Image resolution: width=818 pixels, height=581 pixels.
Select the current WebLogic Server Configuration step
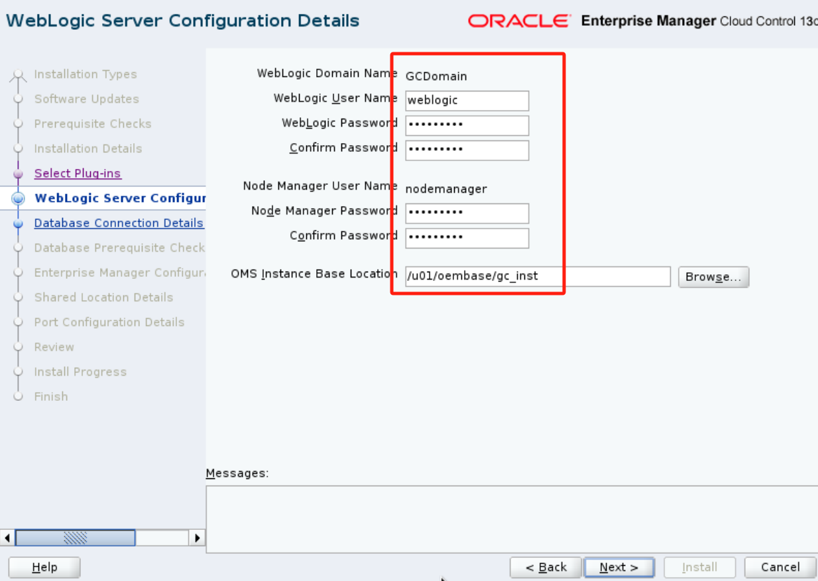point(120,198)
